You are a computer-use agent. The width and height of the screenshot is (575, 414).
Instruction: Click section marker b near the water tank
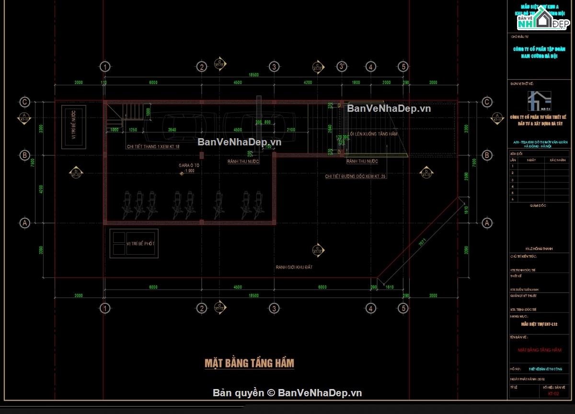(x=76, y=172)
